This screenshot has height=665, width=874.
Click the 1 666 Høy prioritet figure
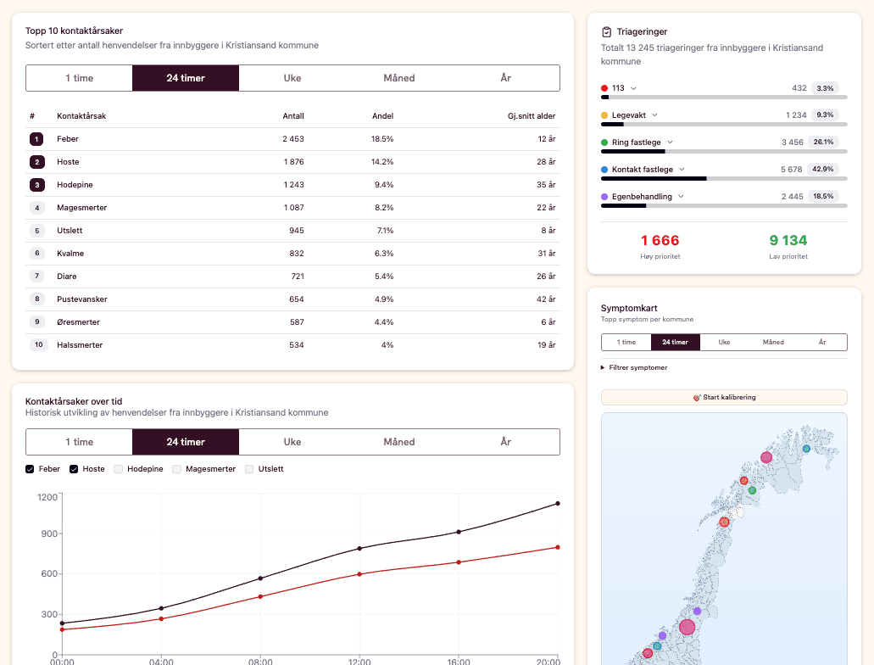(x=660, y=240)
